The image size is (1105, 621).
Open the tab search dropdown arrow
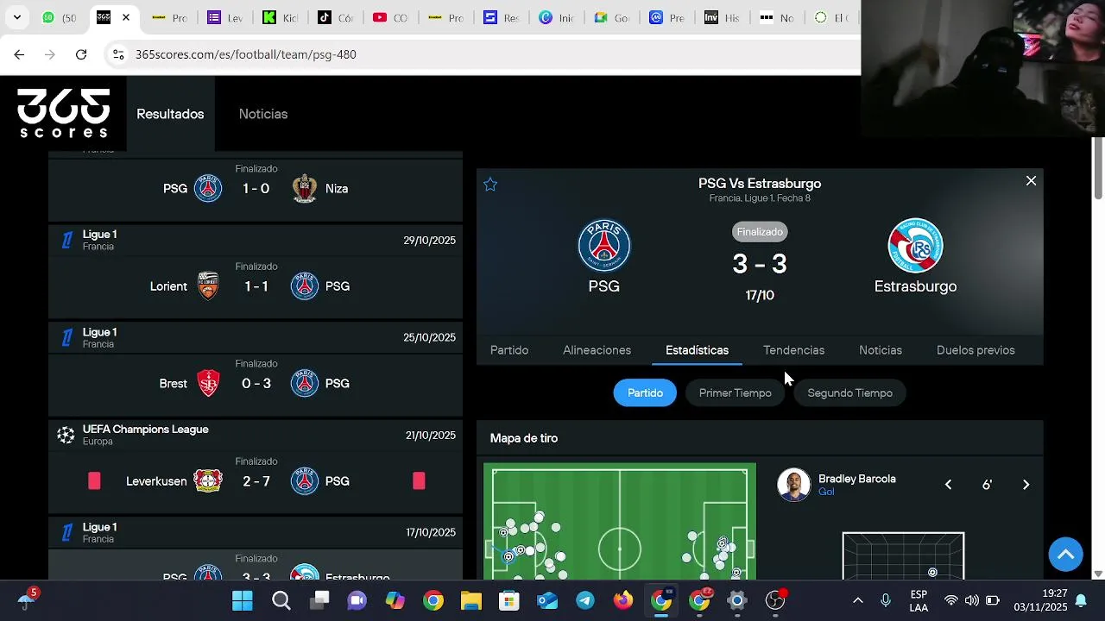click(16, 17)
